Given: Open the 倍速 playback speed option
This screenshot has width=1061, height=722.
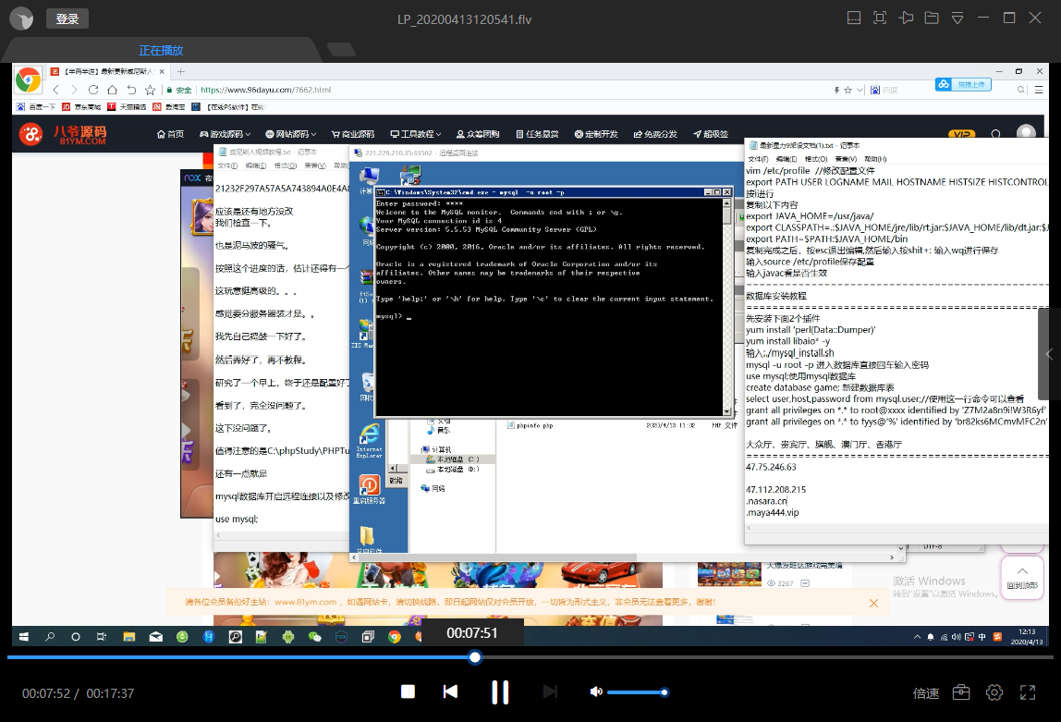Looking at the screenshot, I should point(926,693).
